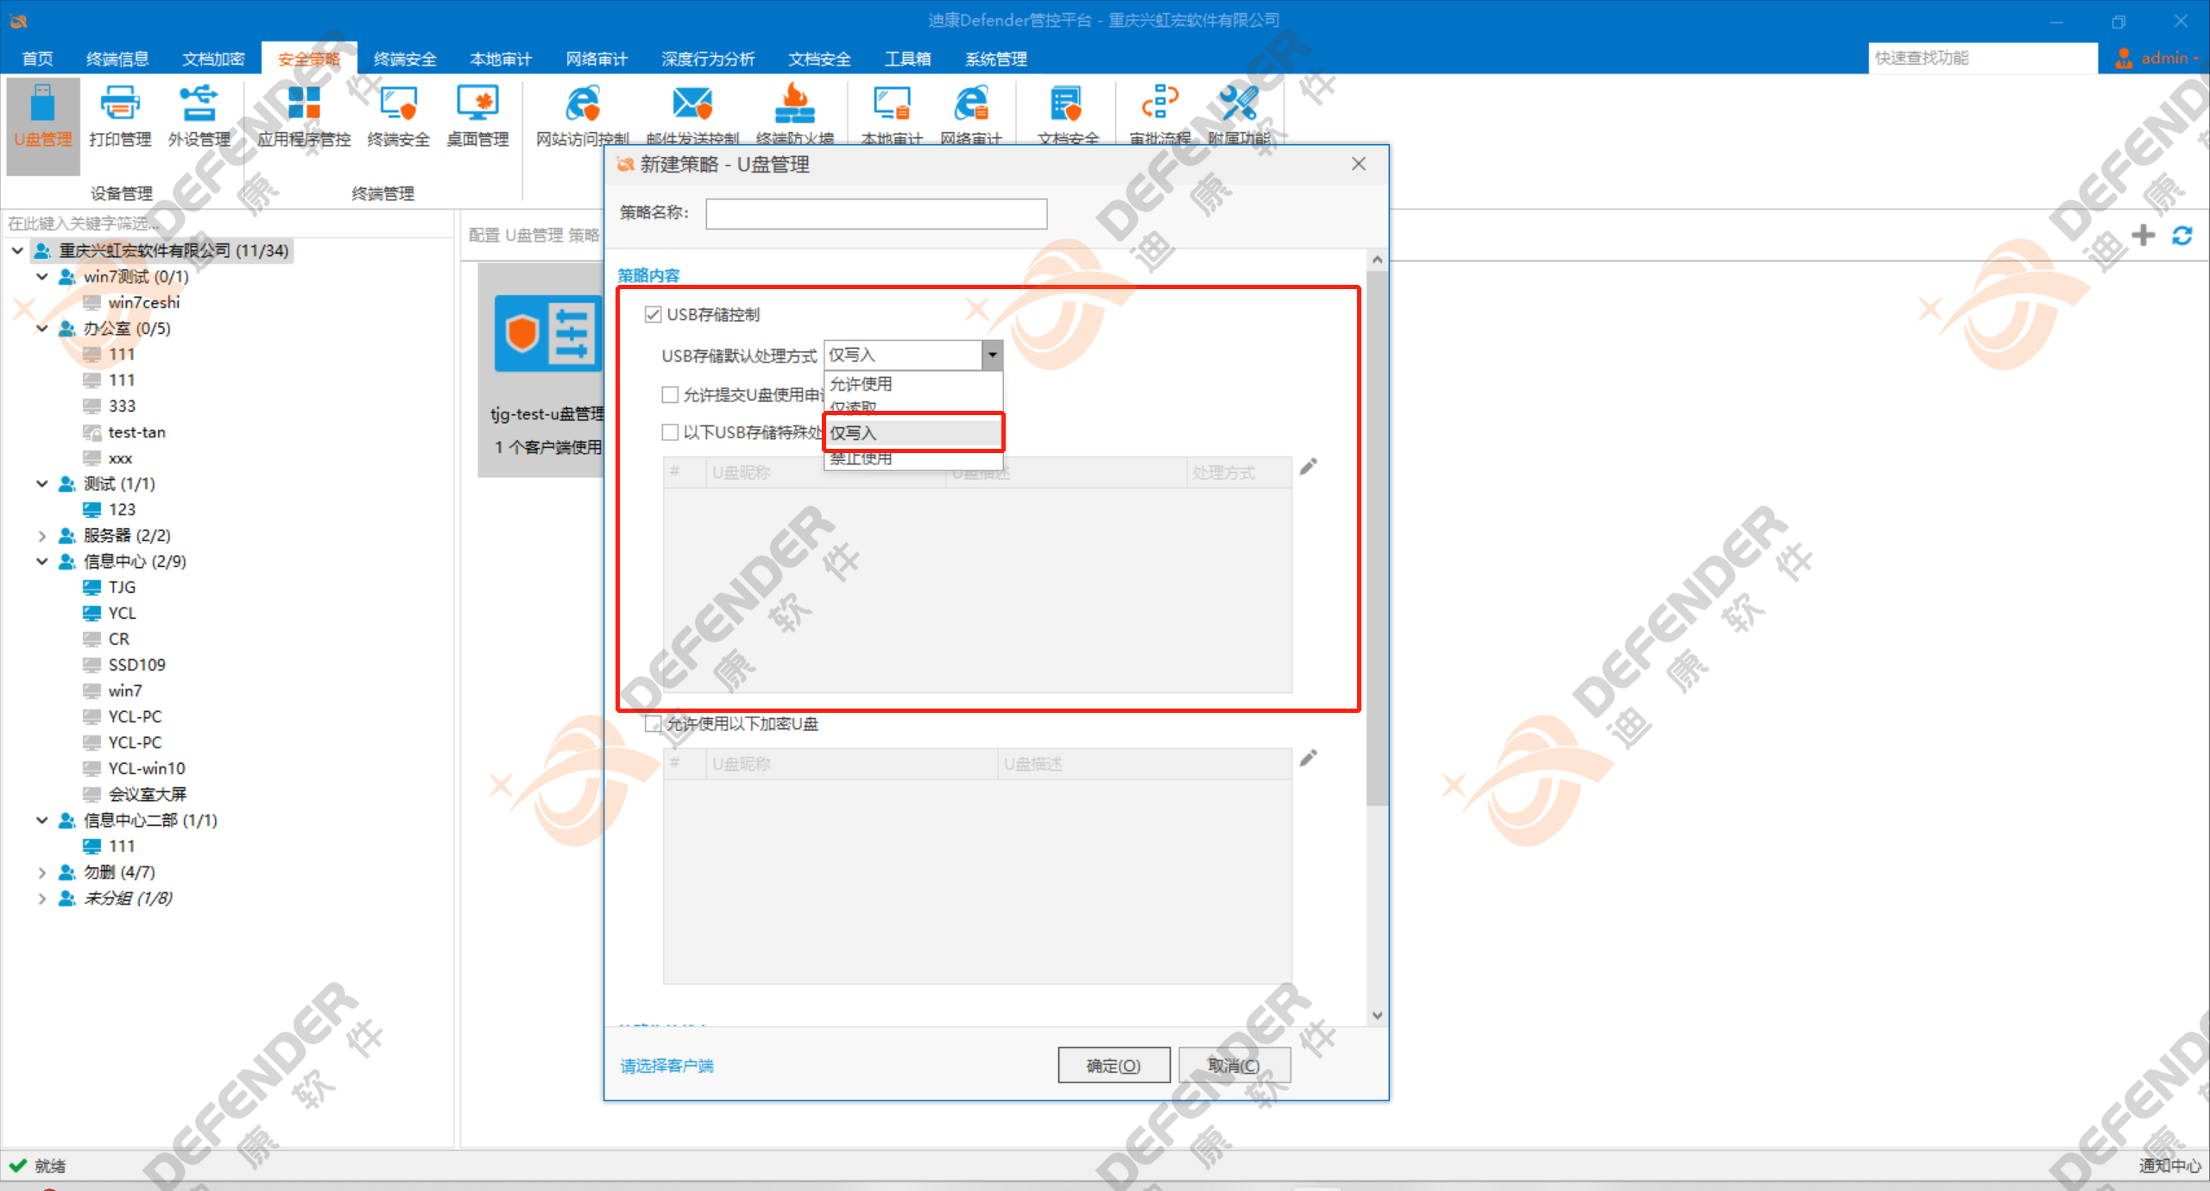Select the TJG terminal
The width and height of the screenshot is (2210, 1191).
[122, 587]
